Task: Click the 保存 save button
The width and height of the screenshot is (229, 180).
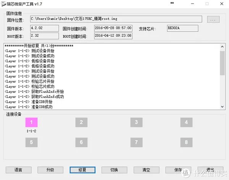Action: pos(178,170)
